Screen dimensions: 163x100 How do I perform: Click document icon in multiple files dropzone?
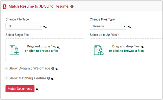click(99, 50)
